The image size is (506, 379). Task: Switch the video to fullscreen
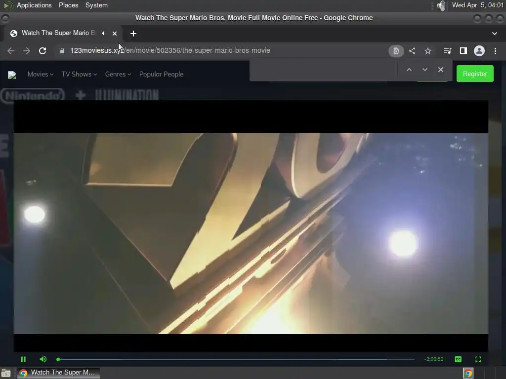pyautogui.click(x=478, y=359)
